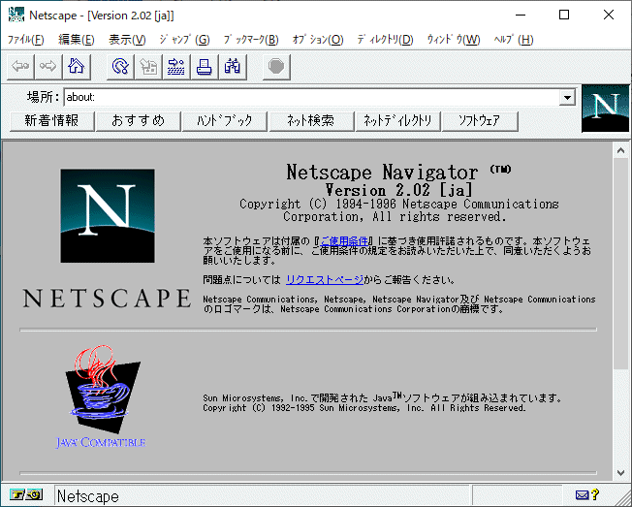
Task: Click the vertical scrollbar down arrow
Action: tap(620, 473)
